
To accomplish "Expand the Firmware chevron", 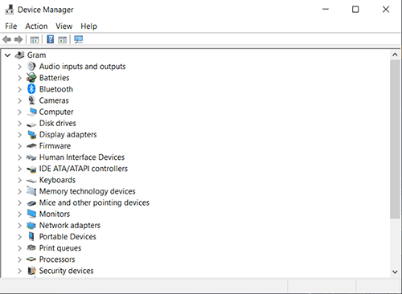I will click(x=19, y=146).
